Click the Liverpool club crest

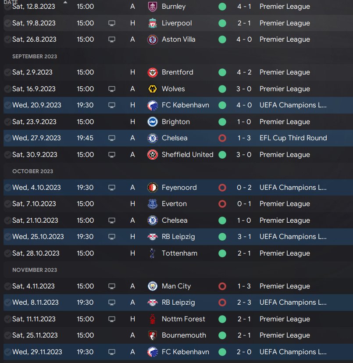tap(153, 23)
